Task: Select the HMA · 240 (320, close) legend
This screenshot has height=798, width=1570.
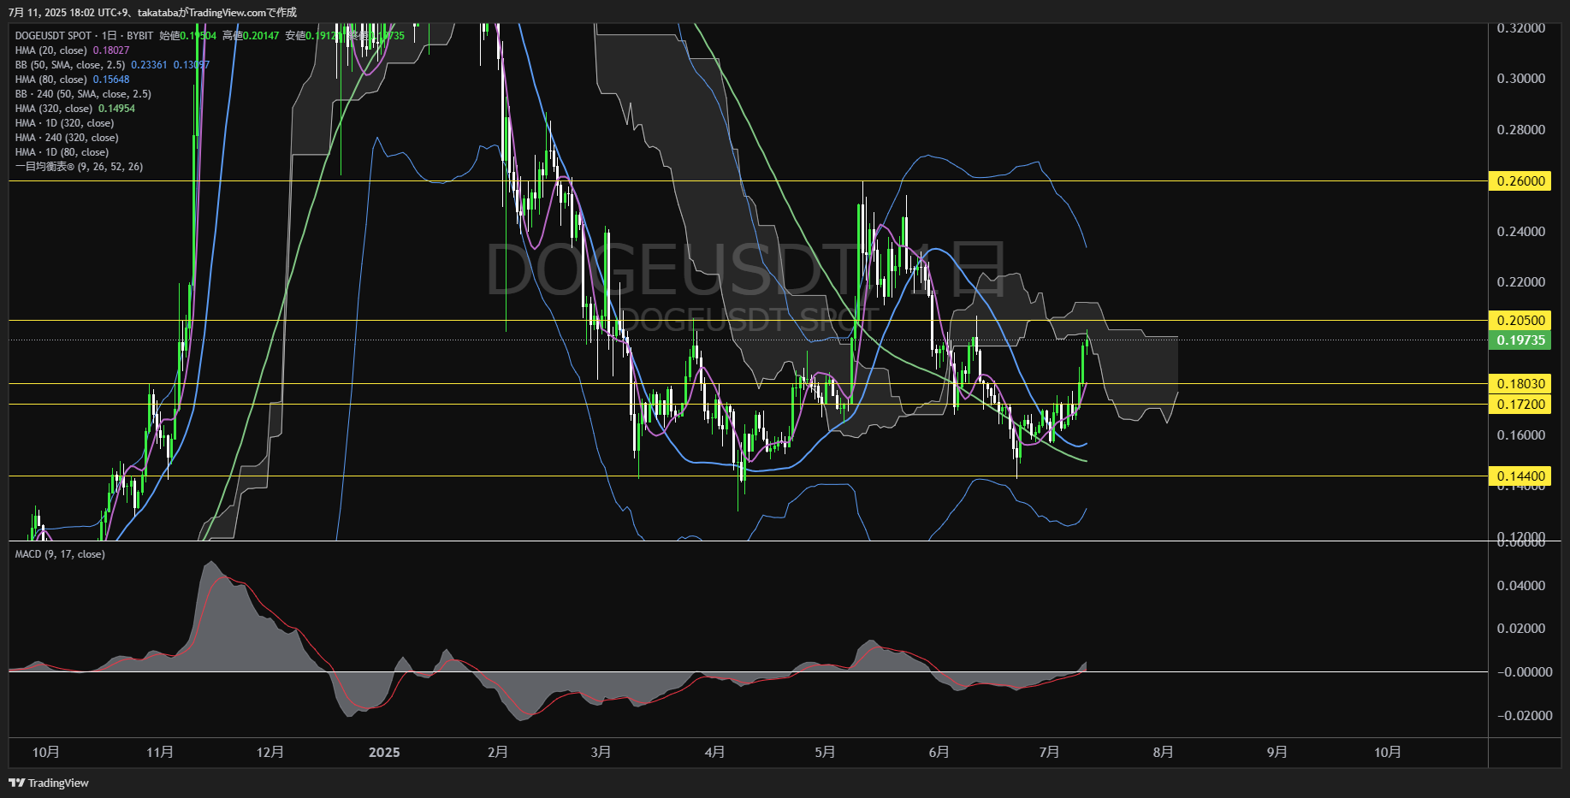Action: [x=67, y=138]
